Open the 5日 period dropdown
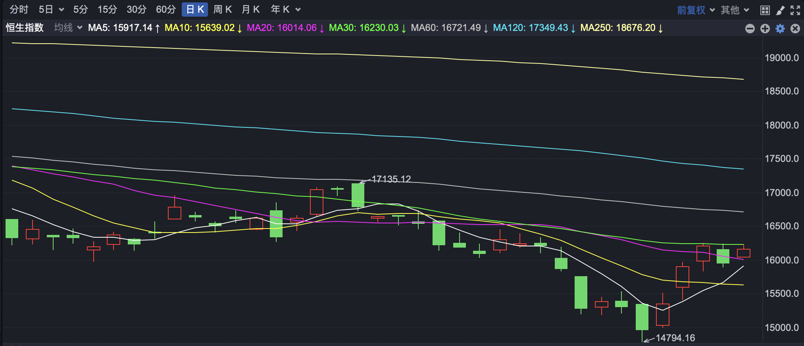Screen dimensions: 804x346 51,10
